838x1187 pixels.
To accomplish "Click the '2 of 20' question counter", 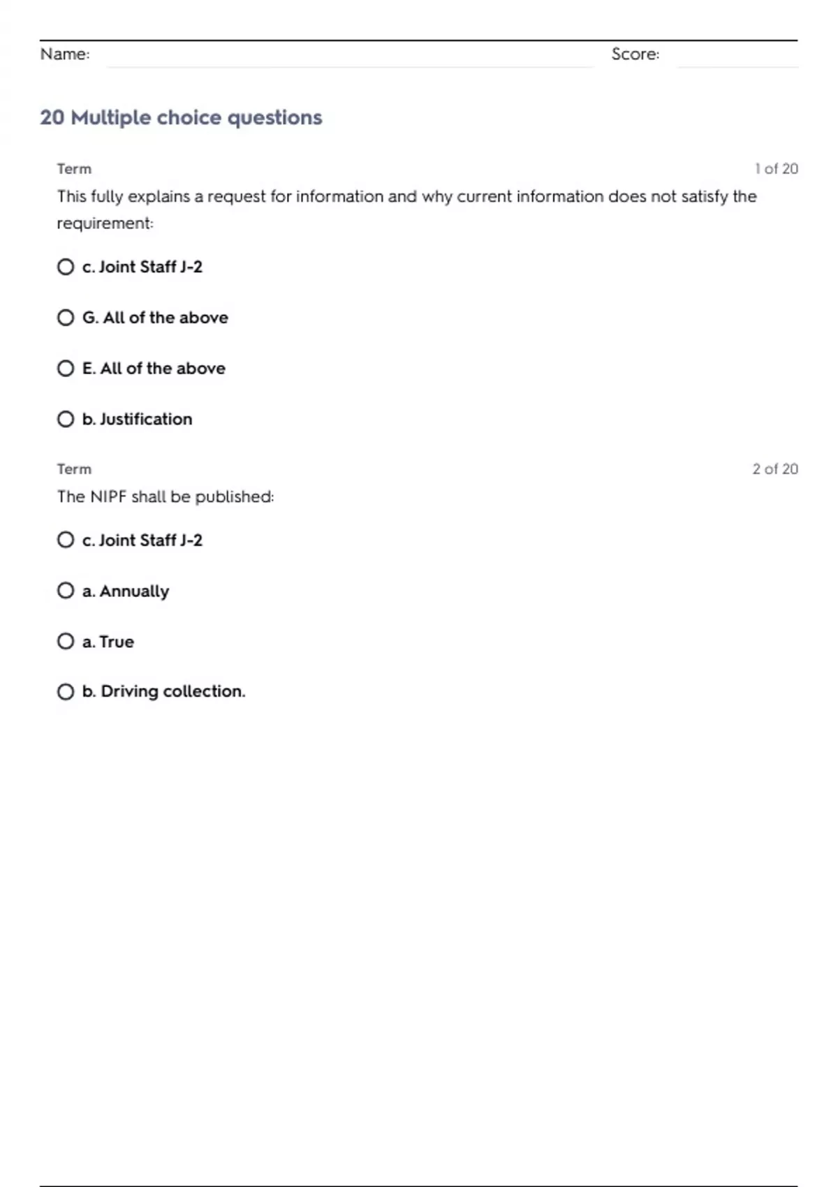I will coord(774,469).
